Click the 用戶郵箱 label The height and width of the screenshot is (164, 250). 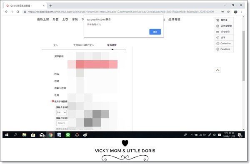click(59, 56)
